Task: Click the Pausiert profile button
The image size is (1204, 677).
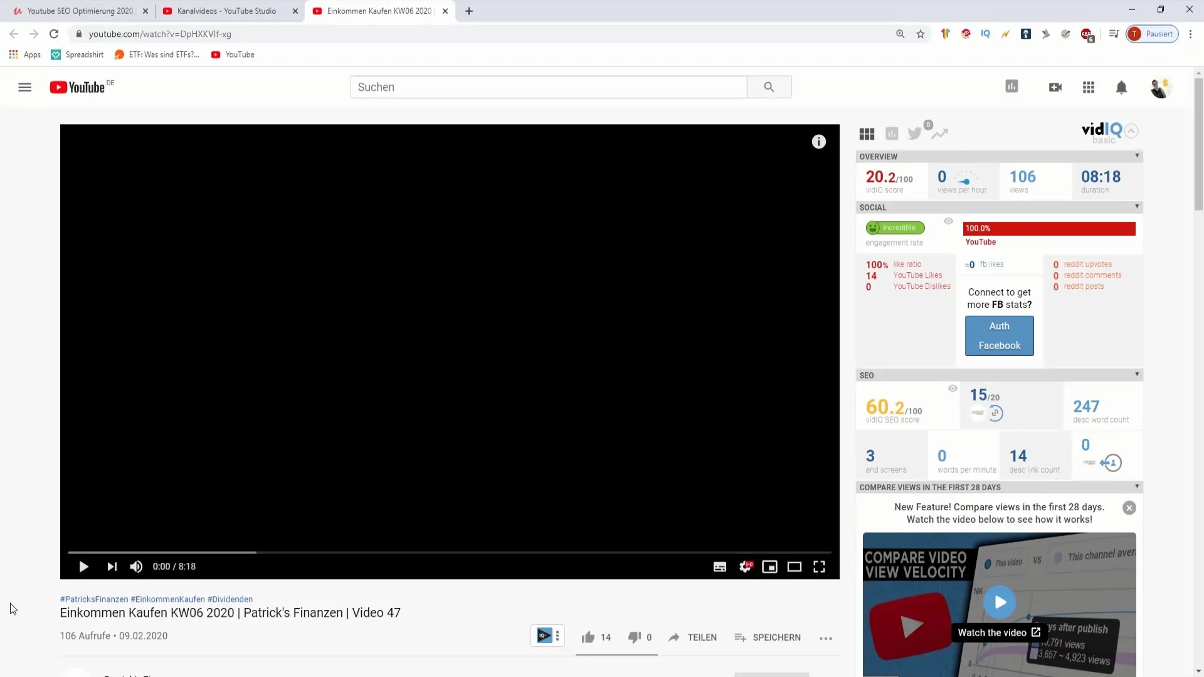Action: pyautogui.click(x=1153, y=34)
